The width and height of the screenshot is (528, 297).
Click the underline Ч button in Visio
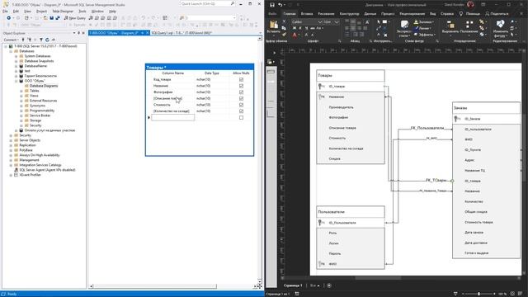tap(306, 28)
